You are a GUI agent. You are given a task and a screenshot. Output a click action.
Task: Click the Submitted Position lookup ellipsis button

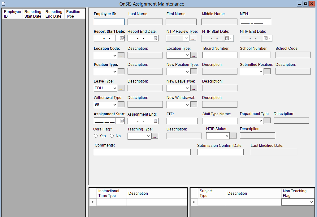pyautogui.click(x=267, y=72)
